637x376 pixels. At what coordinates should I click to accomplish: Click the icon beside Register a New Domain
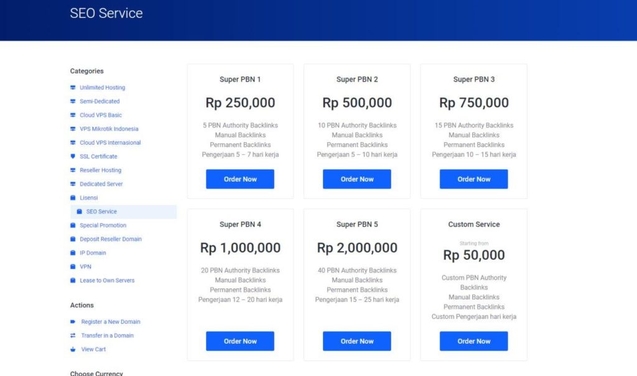[73, 322]
